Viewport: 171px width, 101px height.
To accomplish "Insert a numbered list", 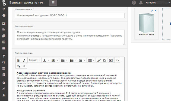I will click(81, 60).
